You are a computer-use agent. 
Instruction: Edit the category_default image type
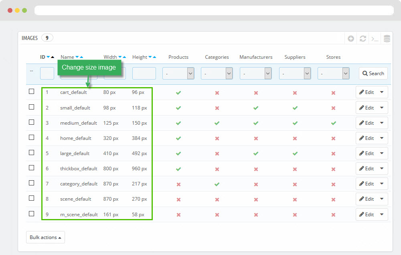click(367, 183)
